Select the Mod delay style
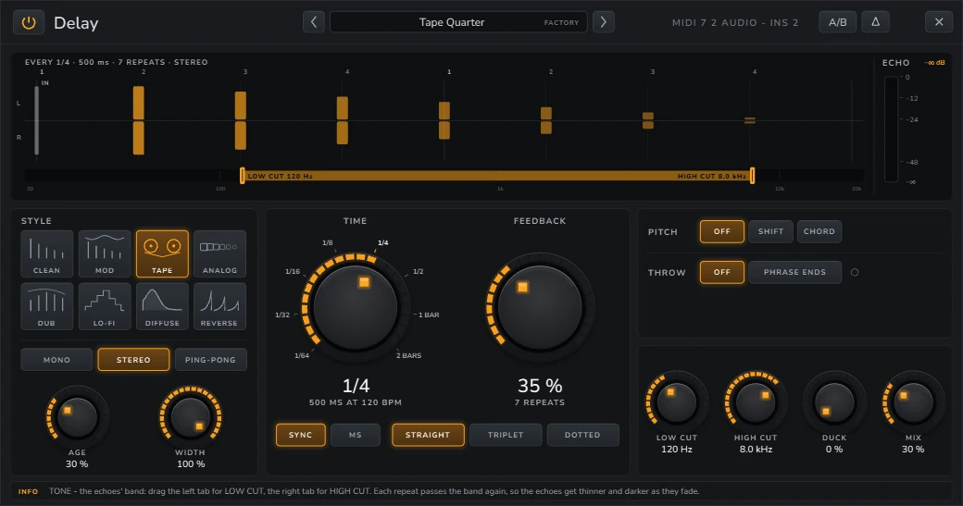This screenshot has width=963, height=506. click(105, 253)
